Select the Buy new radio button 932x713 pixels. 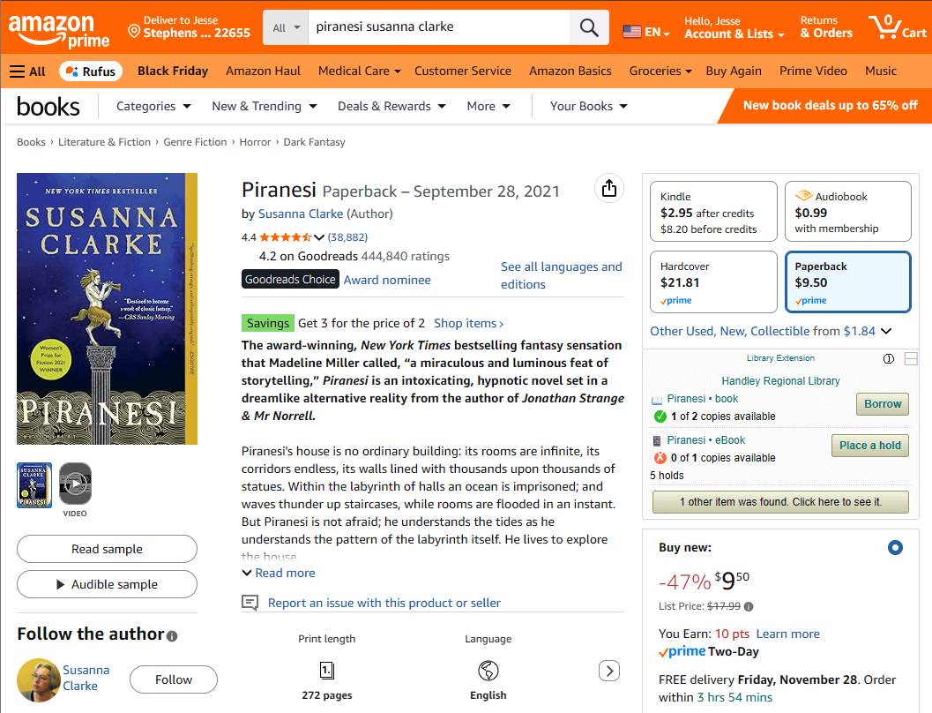[895, 548]
